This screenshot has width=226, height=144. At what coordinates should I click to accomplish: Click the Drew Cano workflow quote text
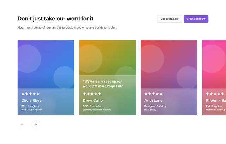[x=103, y=84]
